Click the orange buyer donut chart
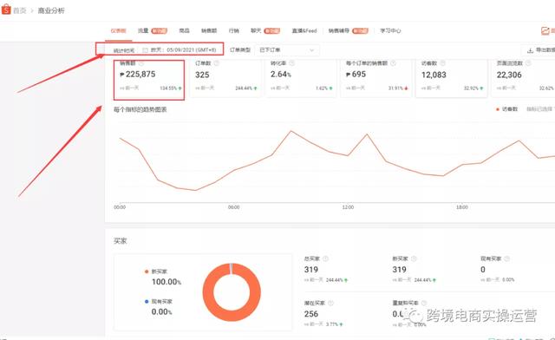 [232, 292]
